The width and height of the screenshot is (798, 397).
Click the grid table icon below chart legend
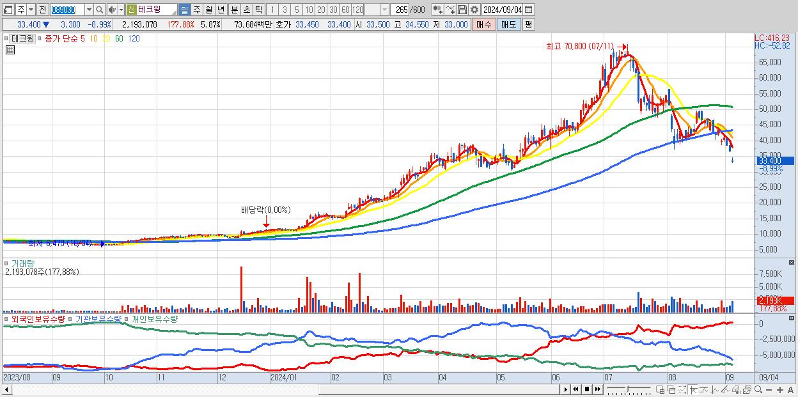tap(10, 50)
